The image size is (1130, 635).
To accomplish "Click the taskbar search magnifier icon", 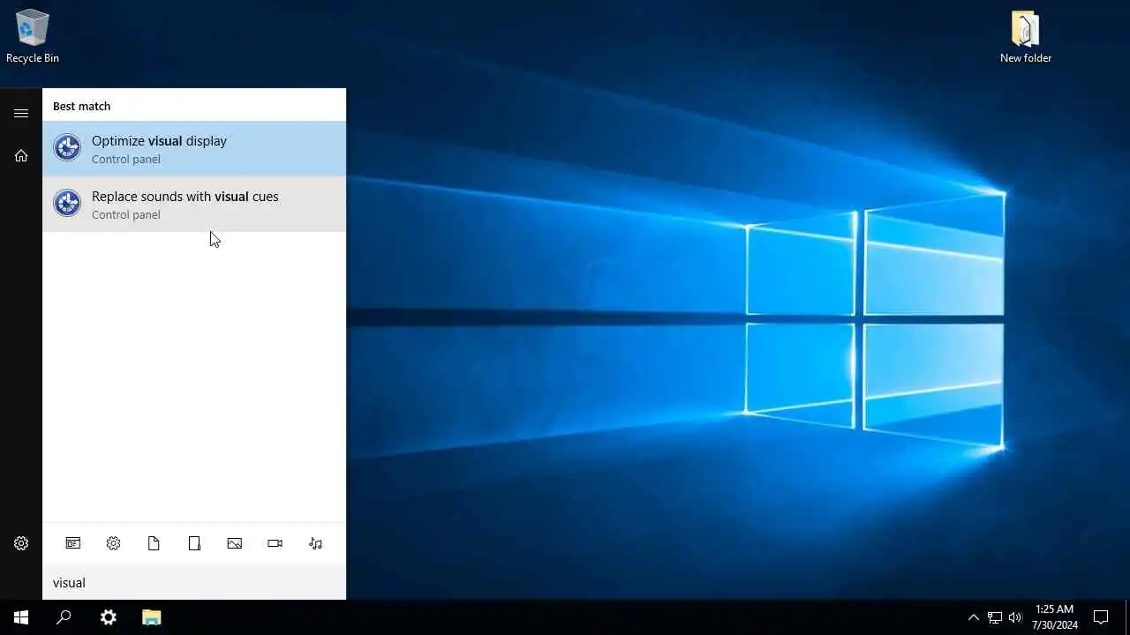I will pos(64,617).
